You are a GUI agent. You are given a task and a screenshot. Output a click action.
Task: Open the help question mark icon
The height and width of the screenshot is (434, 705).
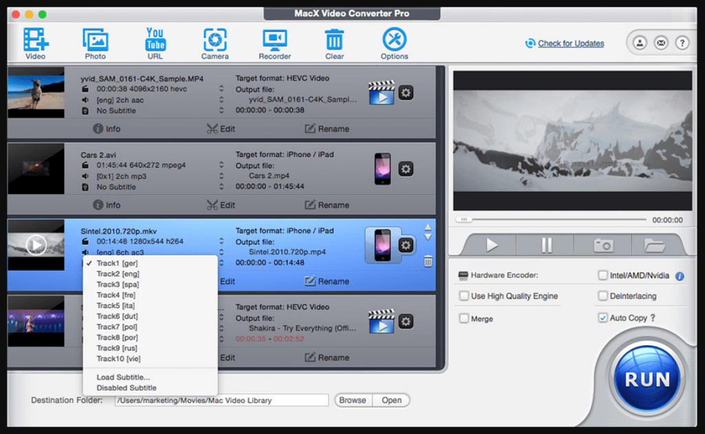682,43
